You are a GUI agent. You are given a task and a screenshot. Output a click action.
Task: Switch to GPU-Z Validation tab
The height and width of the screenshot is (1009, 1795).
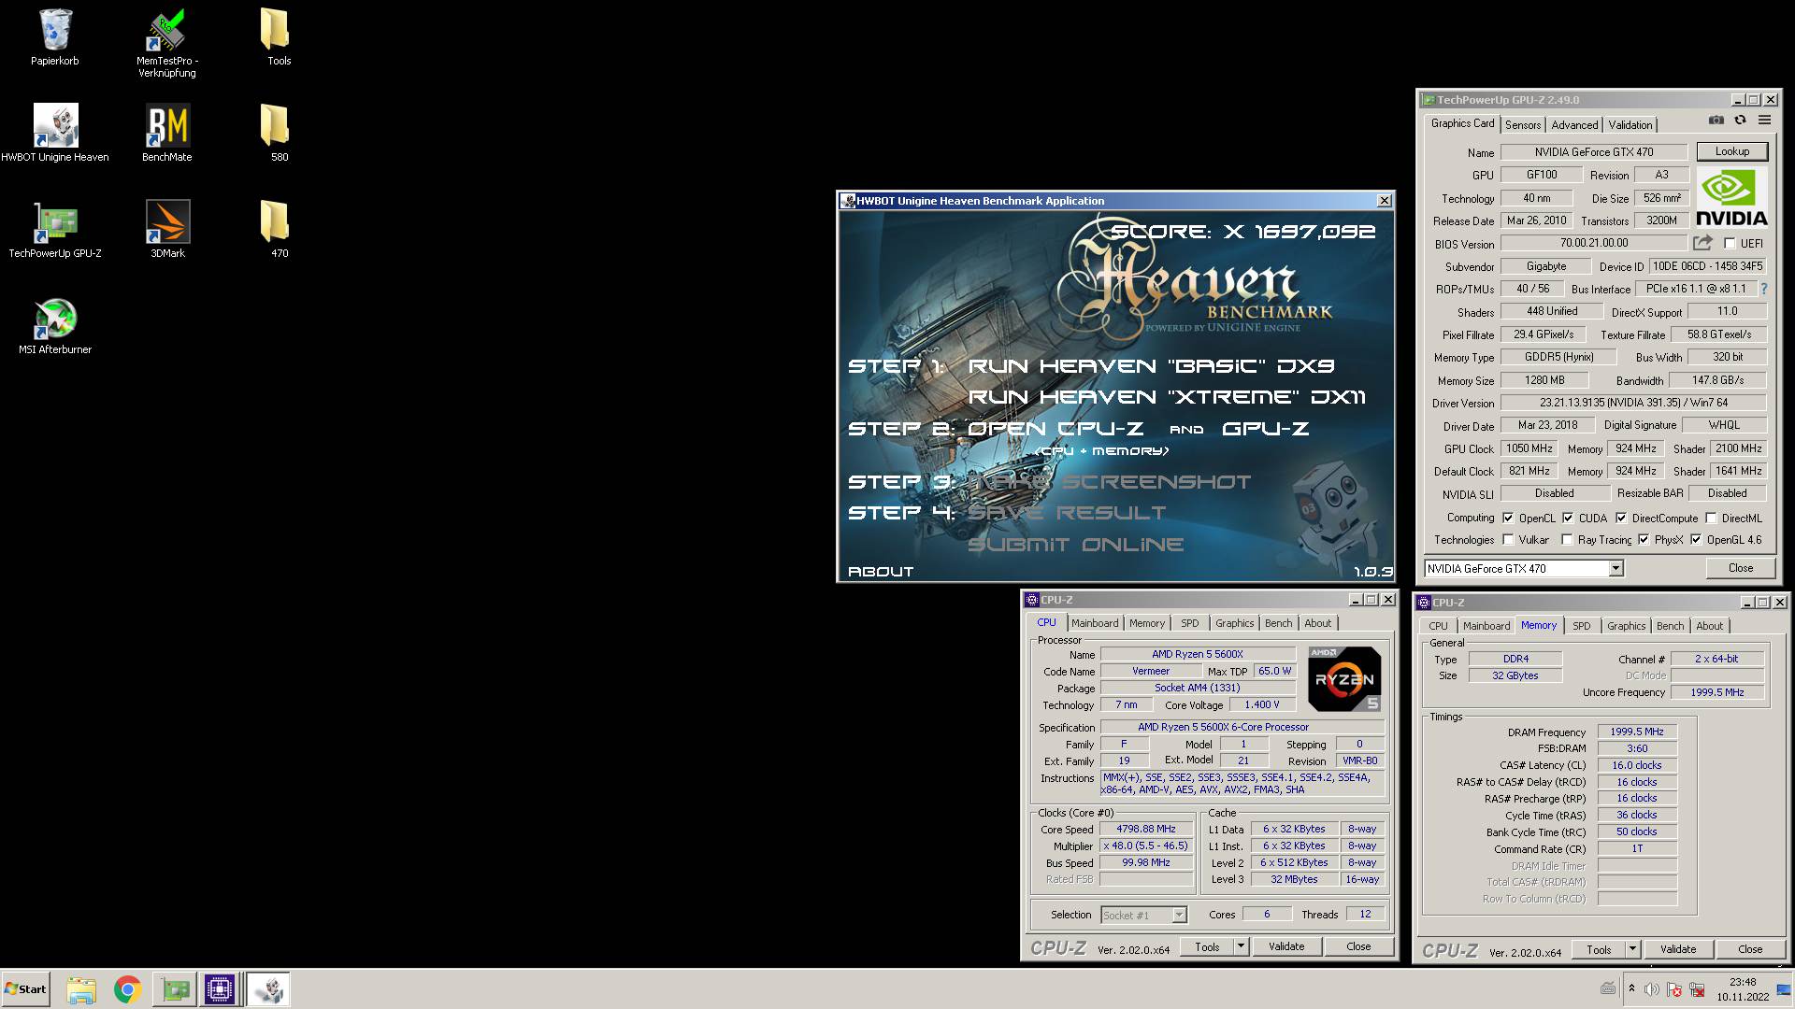point(1630,124)
